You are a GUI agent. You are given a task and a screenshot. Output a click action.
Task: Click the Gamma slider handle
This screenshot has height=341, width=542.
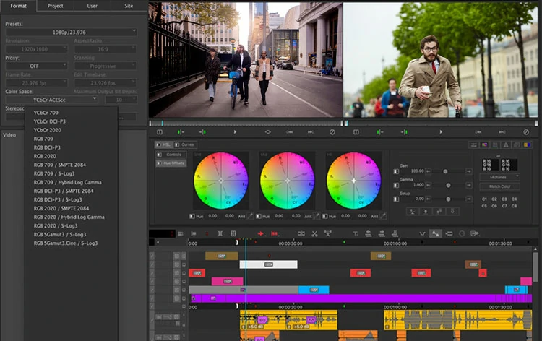point(447,185)
